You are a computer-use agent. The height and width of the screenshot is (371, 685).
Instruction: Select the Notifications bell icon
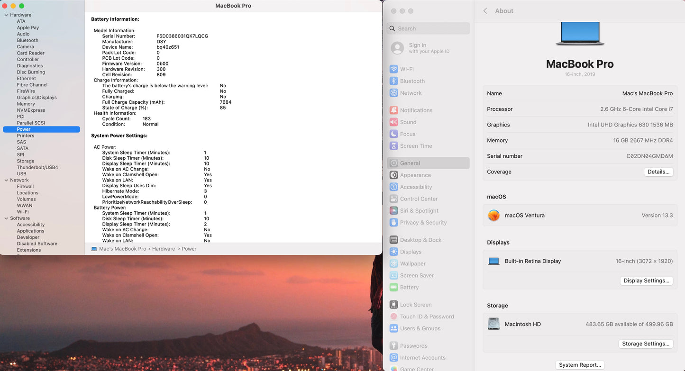393,110
